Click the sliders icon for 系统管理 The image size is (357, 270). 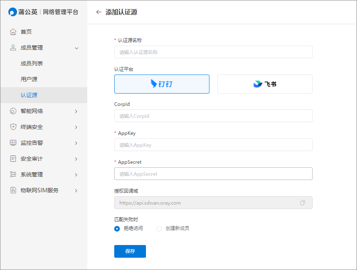pyautogui.click(x=13, y=174)
